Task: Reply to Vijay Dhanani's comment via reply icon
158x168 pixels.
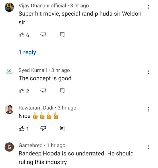Action: (62, 35)
